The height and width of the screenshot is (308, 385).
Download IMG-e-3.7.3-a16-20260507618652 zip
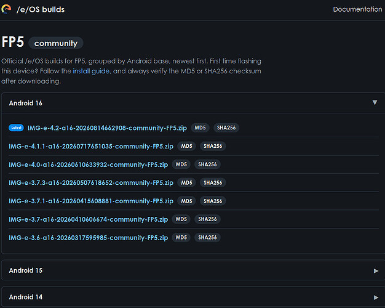pos(91,183)
